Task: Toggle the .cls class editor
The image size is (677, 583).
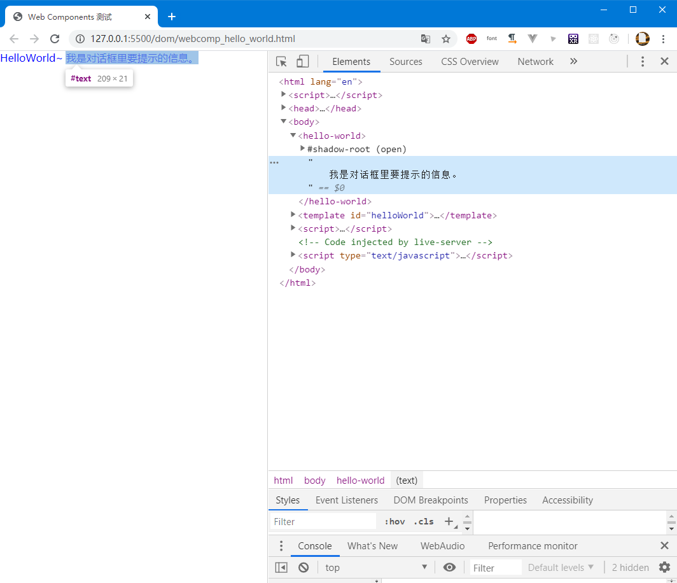Action: pos(424,522)
